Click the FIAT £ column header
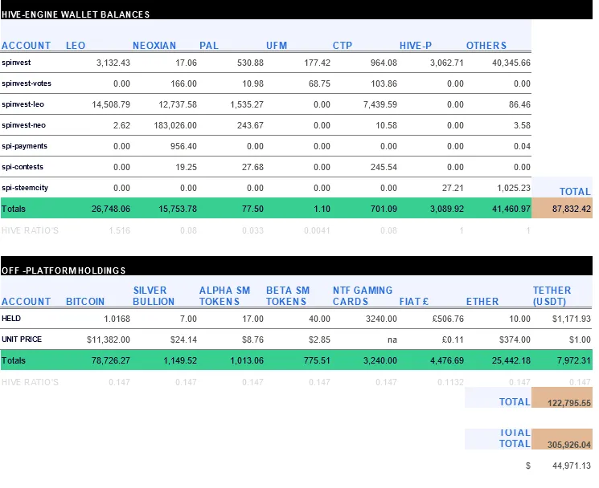This screenshot has width=599, height=488. 414,302
